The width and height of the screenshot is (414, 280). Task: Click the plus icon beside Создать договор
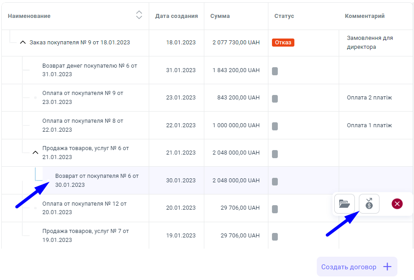[x=388, y=267]
